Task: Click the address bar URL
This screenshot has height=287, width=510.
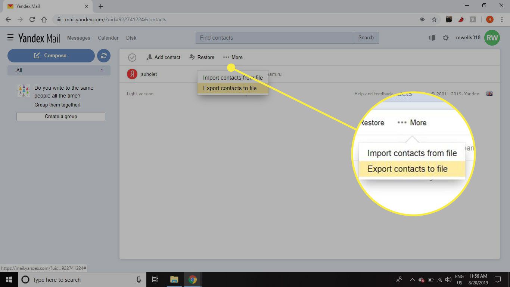Action: coord(115,19)
